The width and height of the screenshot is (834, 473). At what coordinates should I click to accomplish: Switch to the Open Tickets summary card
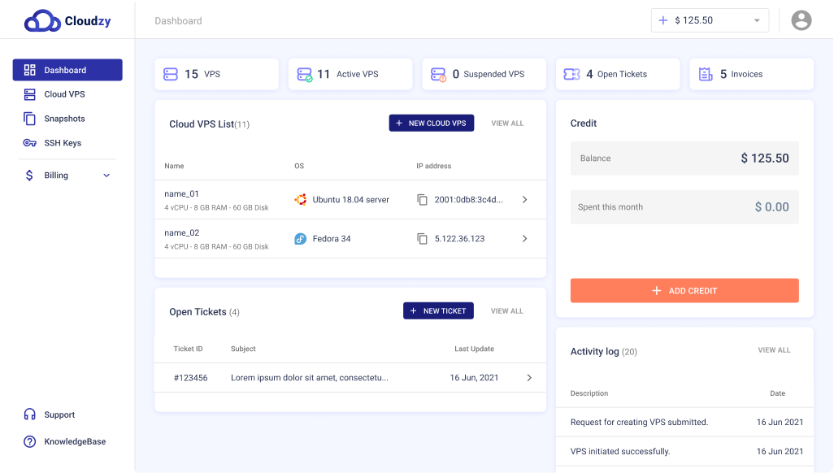pos(618,73)
